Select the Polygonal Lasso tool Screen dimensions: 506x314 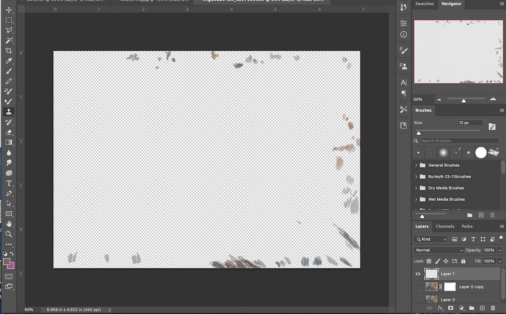click(9, 30)
